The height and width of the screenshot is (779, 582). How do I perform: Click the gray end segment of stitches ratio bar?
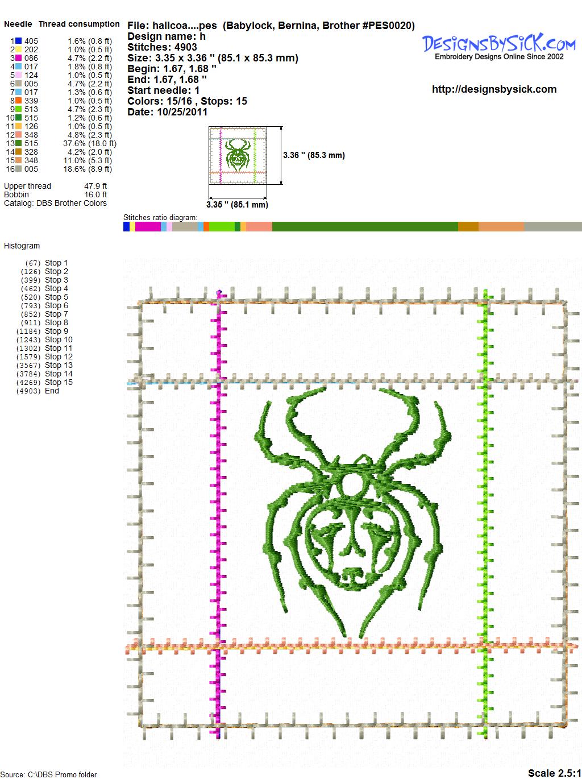pos(552,227)
